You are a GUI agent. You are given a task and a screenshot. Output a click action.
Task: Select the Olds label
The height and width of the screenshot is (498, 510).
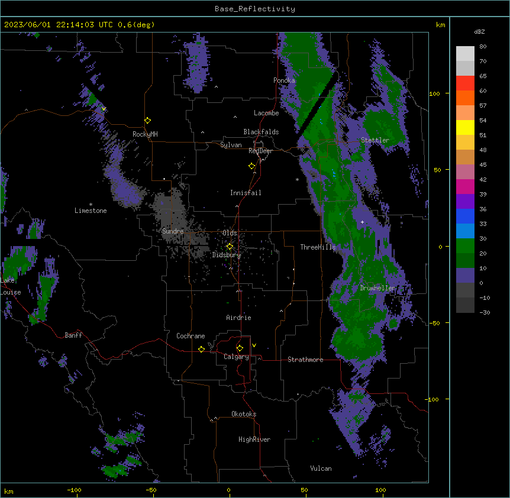pyautogui.click(x=230, y=233)
